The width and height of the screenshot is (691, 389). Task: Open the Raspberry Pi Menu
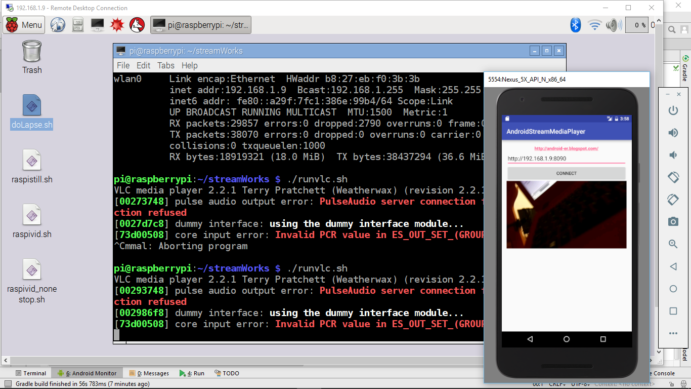(23, 24)
